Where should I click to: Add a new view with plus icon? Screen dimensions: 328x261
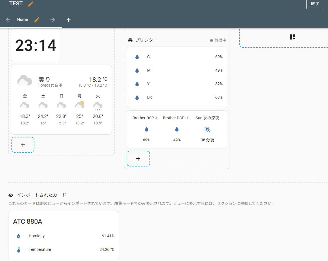click(69, 20)
